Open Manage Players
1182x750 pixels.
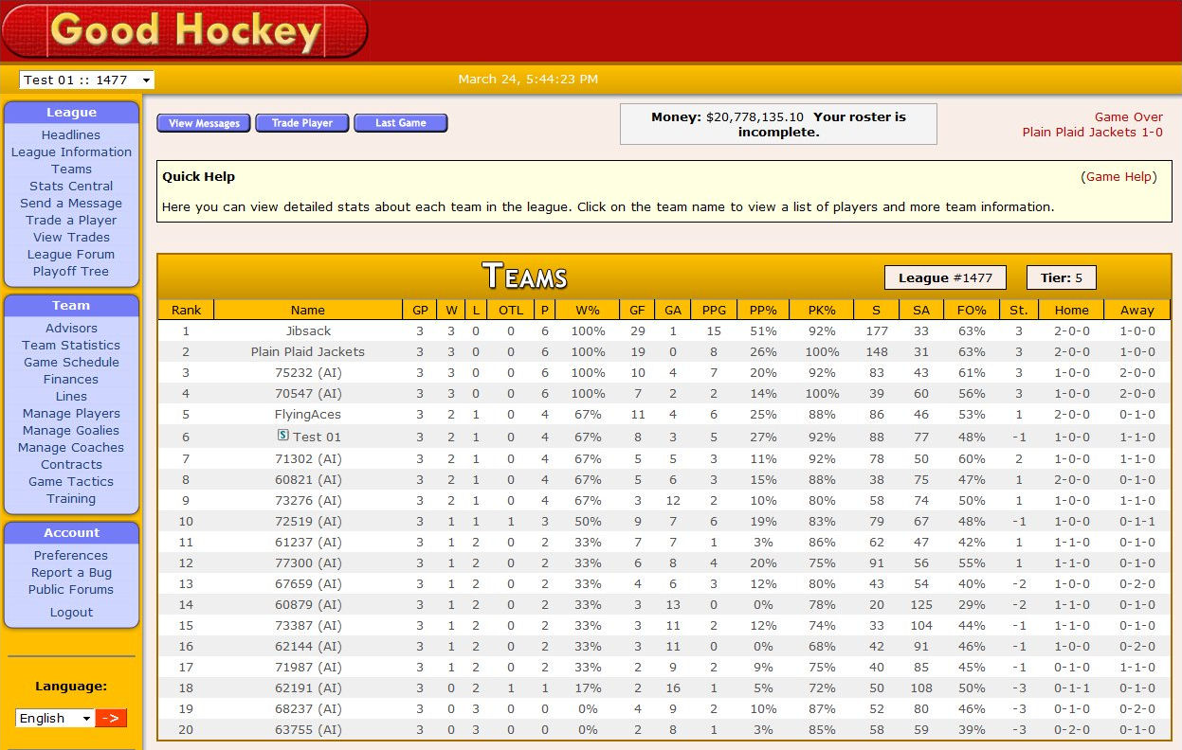(71, 414)
